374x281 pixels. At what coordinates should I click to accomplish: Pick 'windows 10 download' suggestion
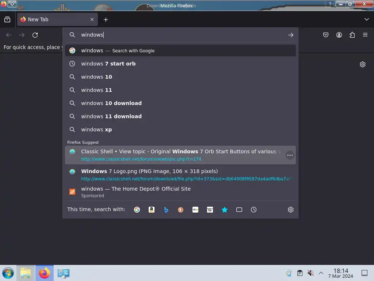coord(180,103)
